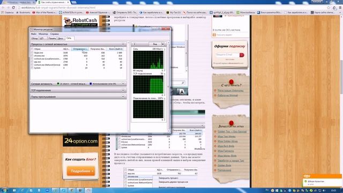Click the browser forward arrow
343x193 pixels.
tap(8, 8)
